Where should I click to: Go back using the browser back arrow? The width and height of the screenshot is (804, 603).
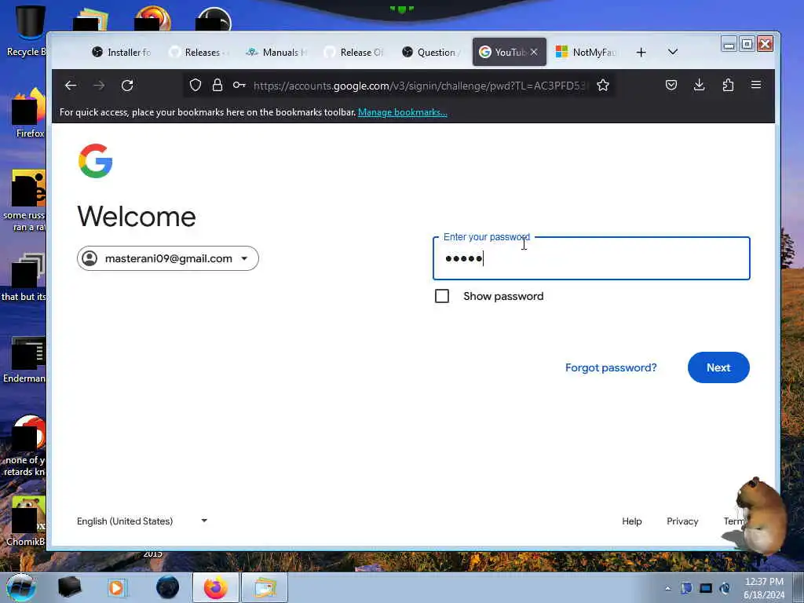71,86
